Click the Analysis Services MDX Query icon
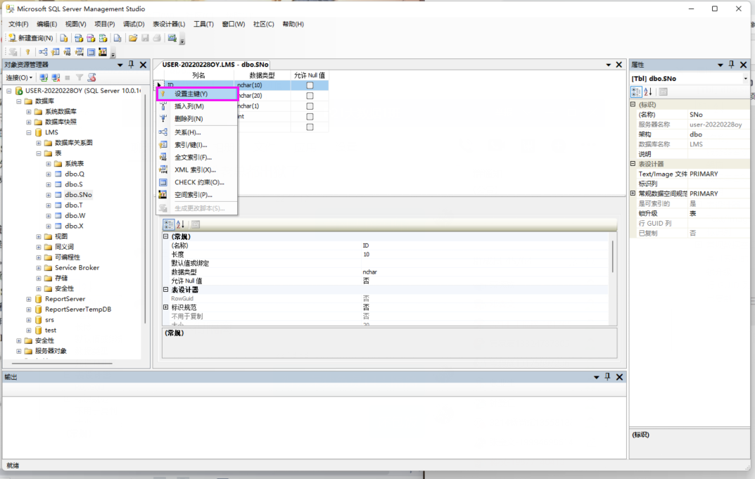 [79, 38]
